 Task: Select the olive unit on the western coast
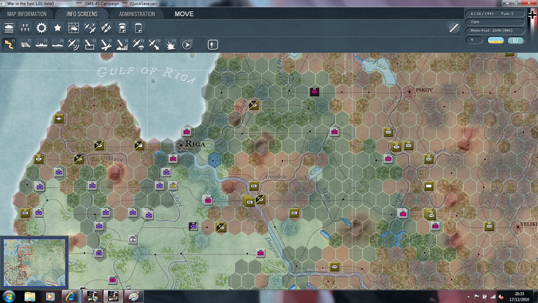tap(59, 119)
